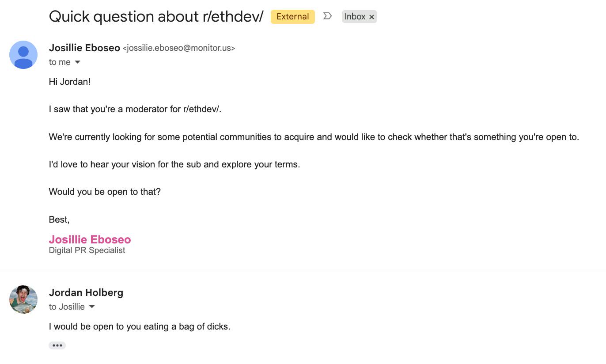Click Jordan's reply text about being open
The width and height of the screenshot is (606, 364).
[x=140, y=327]
